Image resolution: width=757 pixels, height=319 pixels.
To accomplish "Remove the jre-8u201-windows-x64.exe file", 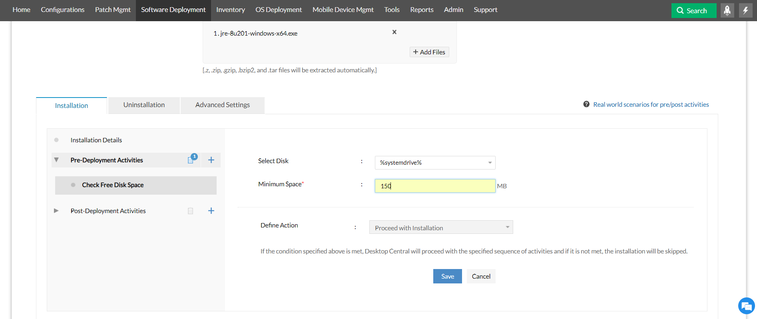I will click(x=394, y=32).
